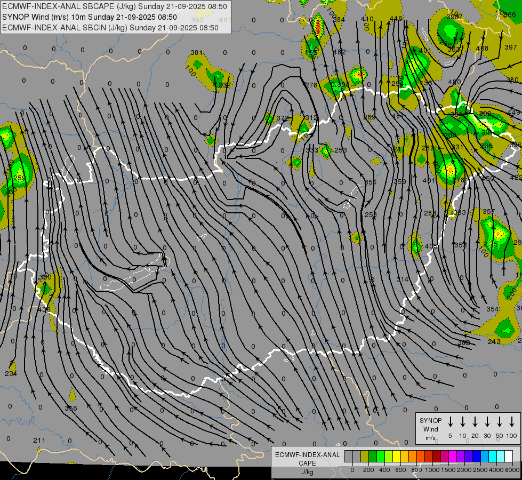Click the 30 m/s wind arrow in legend
522x480 pixels.
pyautogui.click(x=487, y=422)
